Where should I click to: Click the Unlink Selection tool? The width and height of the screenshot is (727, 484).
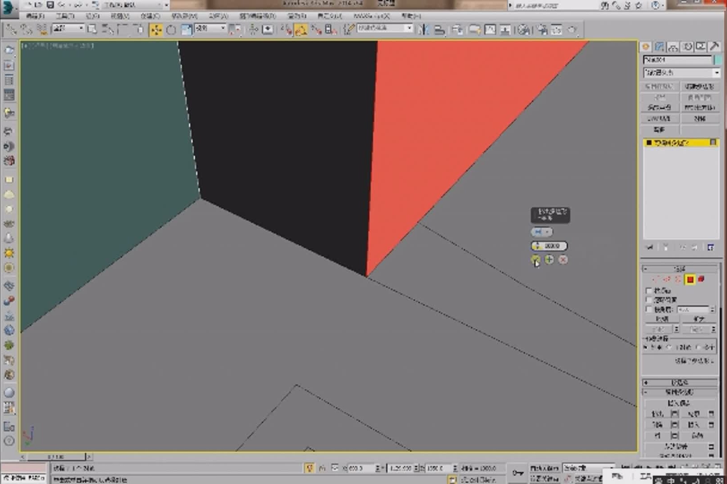coord(26,30)
